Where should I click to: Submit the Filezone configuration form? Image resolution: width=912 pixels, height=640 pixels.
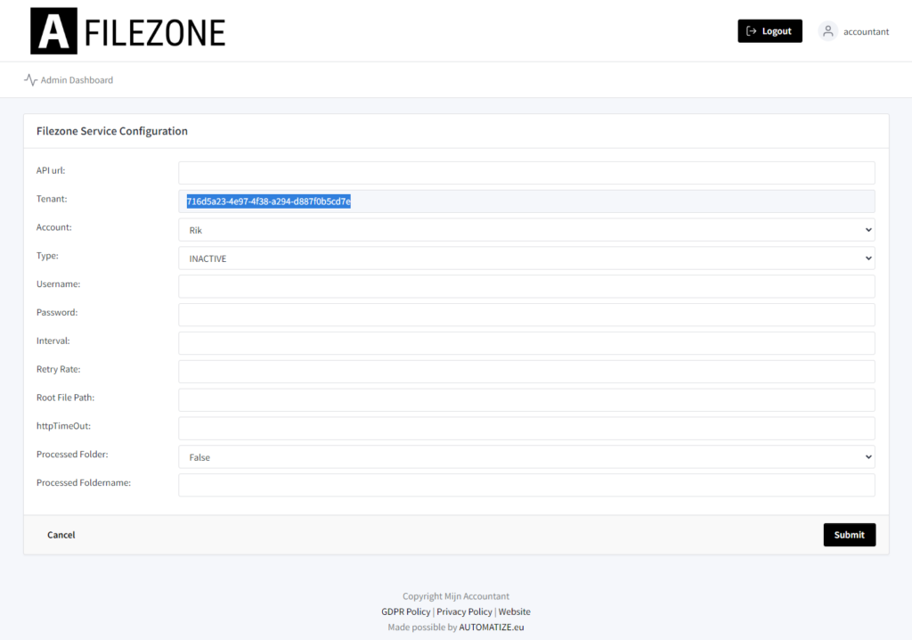coord(849,535)
